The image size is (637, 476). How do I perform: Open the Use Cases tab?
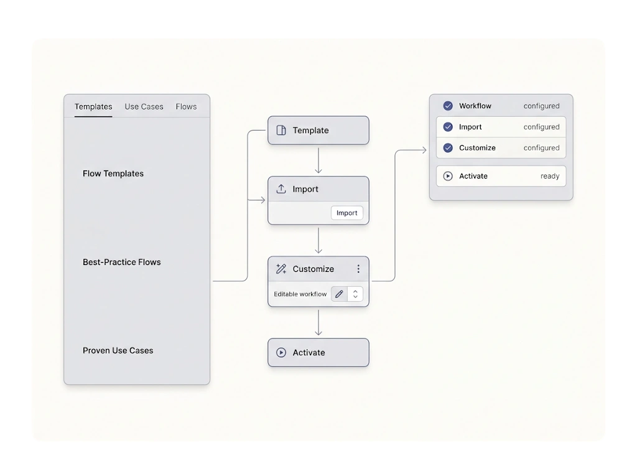(144, 106)
